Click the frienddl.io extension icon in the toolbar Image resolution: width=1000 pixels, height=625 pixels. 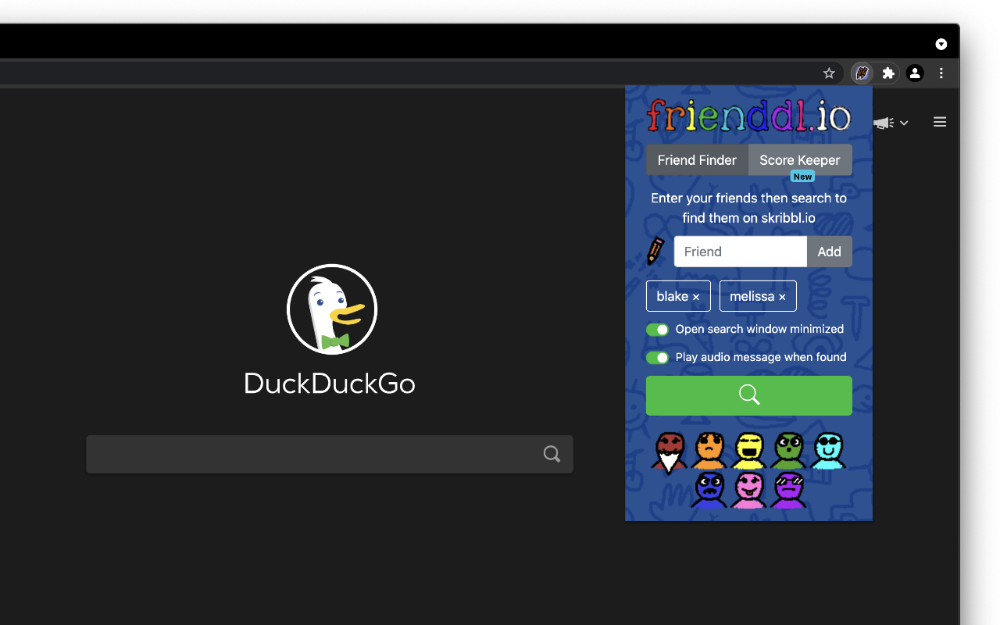tap(861, 73)
